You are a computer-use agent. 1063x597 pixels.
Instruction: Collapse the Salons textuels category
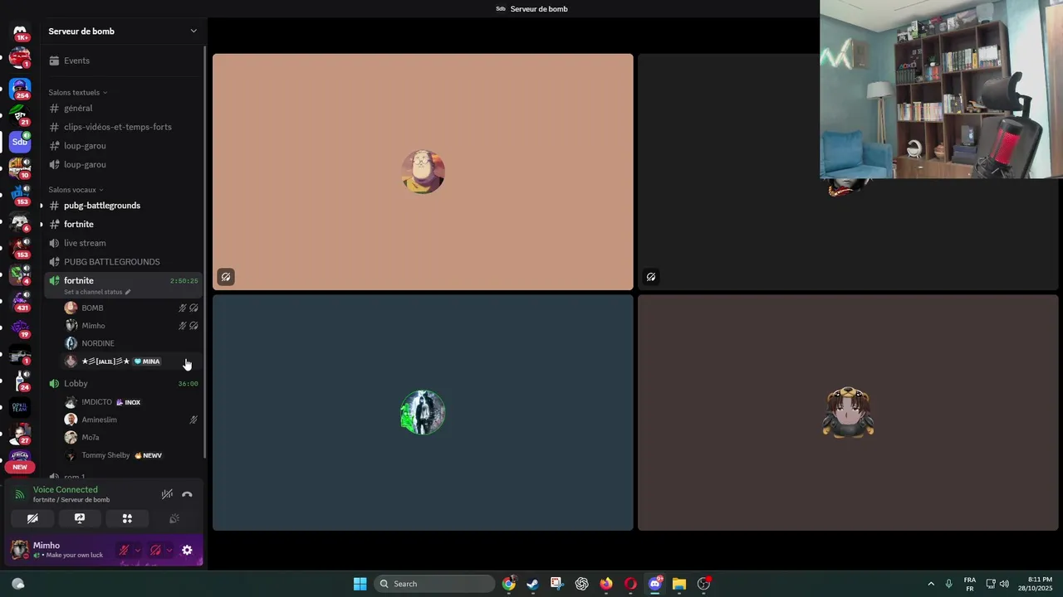click(x=77, y=93)
